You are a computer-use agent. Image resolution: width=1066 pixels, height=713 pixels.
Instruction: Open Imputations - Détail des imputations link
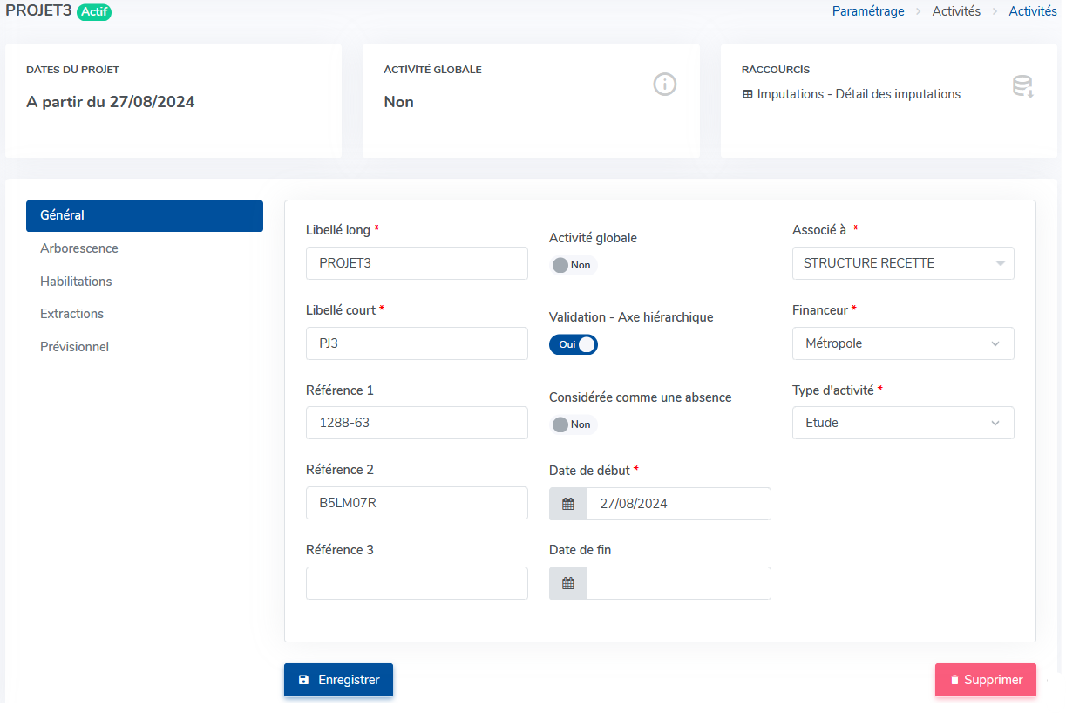[x=859, y=94]
